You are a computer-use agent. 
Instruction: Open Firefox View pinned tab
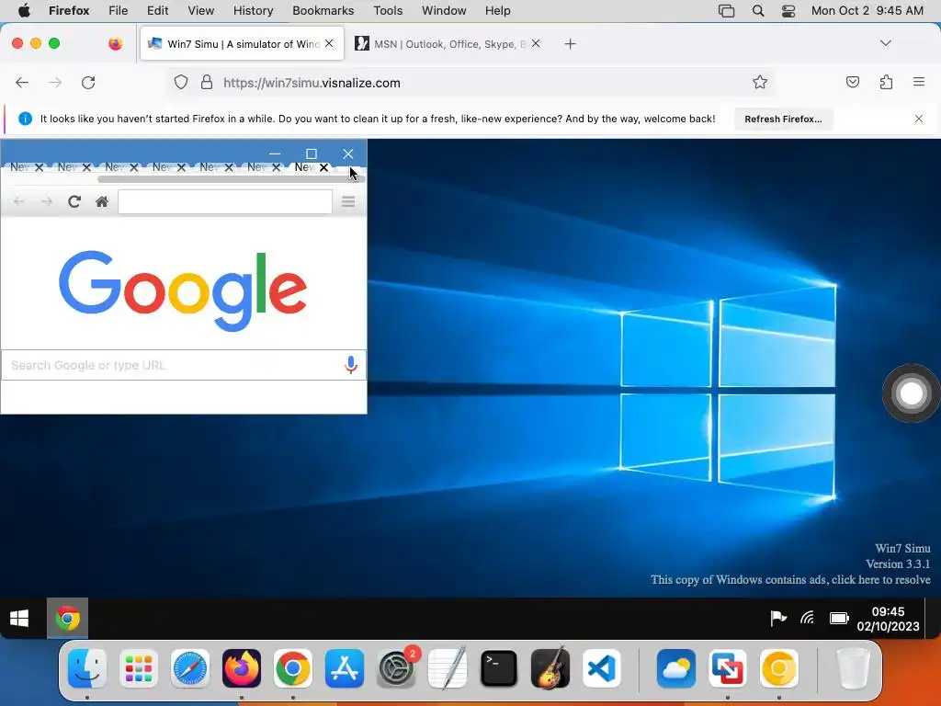coord(115,43)
